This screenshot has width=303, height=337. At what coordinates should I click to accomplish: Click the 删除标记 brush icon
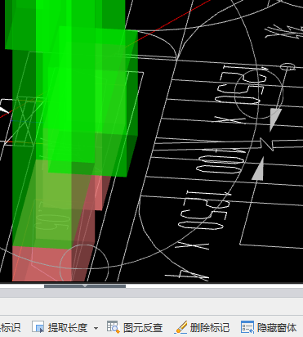pyautogui.click(x=180, y=327)
